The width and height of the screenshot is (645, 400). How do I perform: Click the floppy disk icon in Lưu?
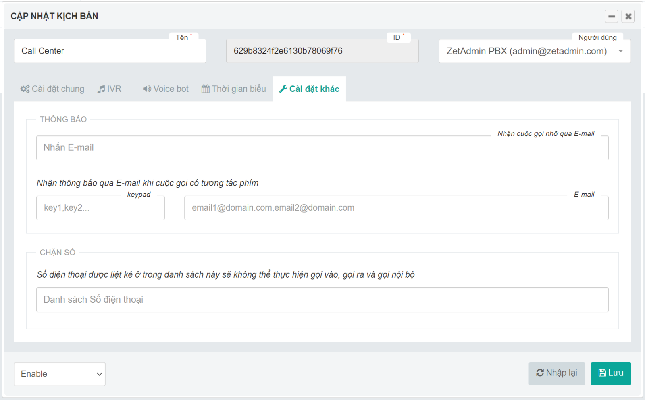click(602, 373)
